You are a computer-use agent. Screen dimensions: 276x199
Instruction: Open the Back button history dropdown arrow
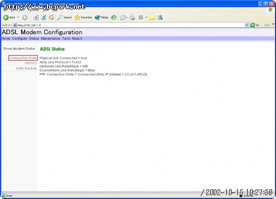(18, 18)
